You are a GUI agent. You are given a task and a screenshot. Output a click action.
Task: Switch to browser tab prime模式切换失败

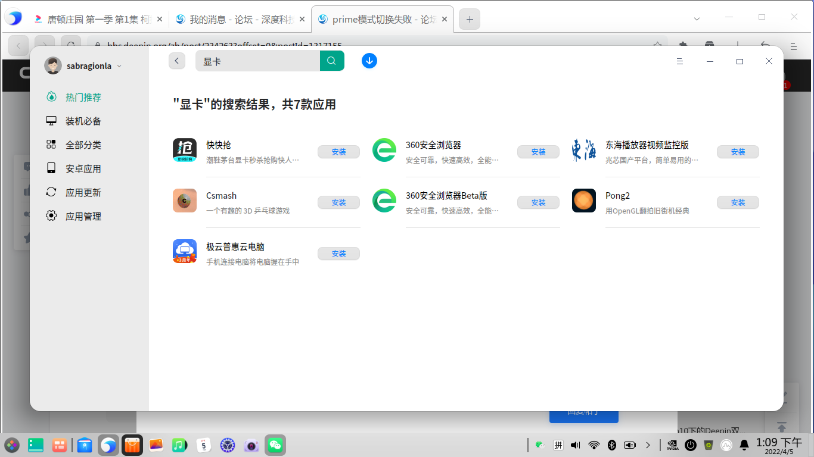pos(383,19)
